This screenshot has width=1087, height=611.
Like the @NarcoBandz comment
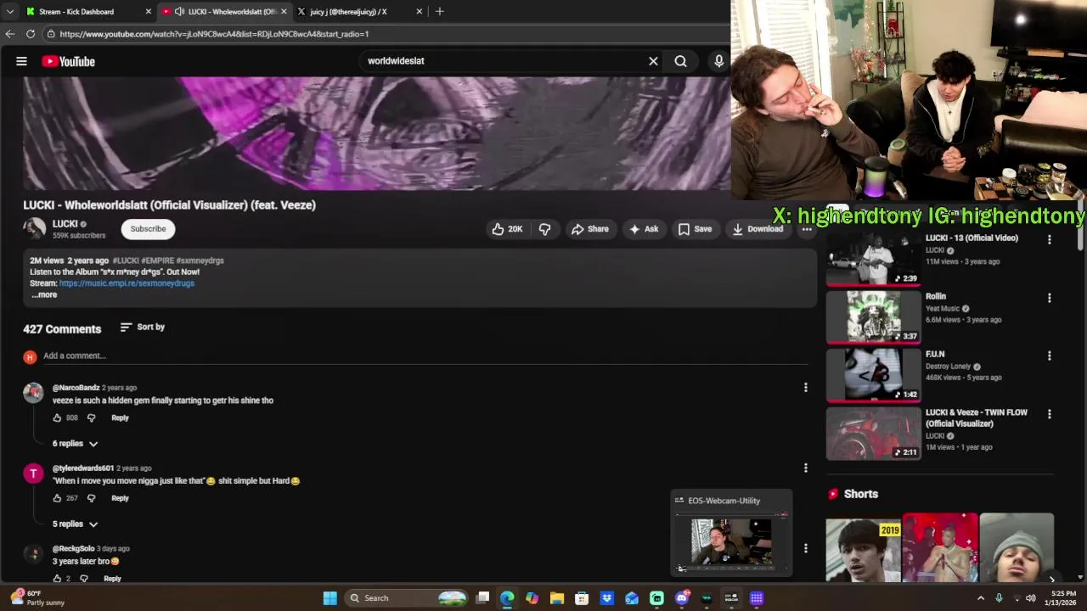(57, 418)
